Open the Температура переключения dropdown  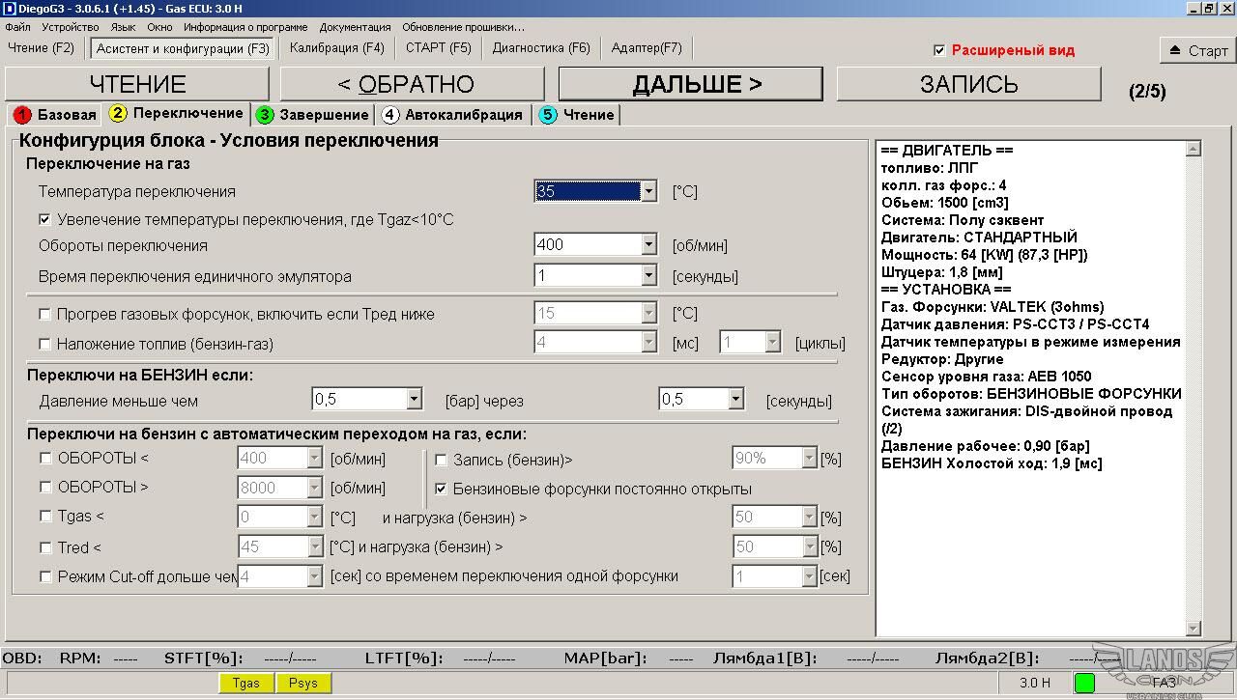[x=648, y=191]
